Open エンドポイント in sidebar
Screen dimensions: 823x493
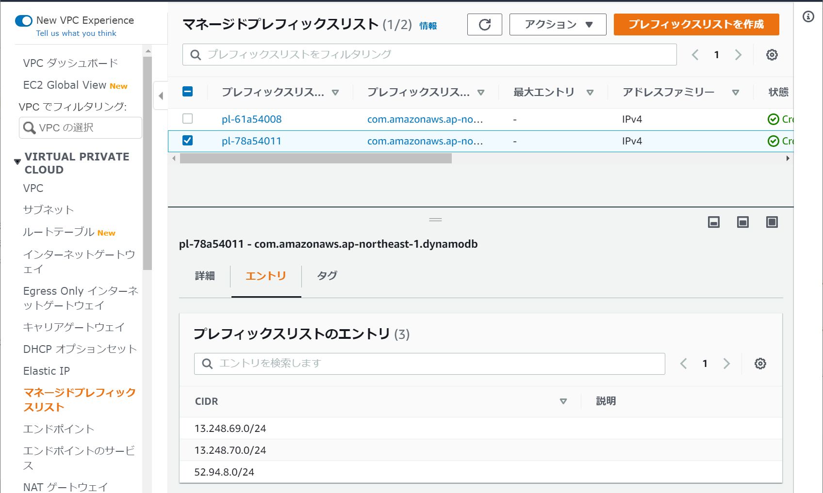pyautogui.click(x=59, y=429)
